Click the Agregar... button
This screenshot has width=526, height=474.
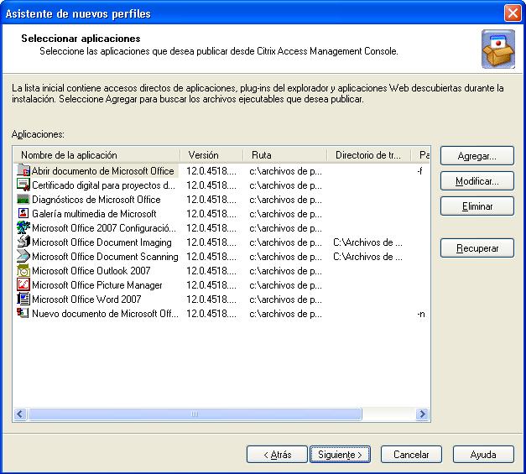(x=477, y=156)
